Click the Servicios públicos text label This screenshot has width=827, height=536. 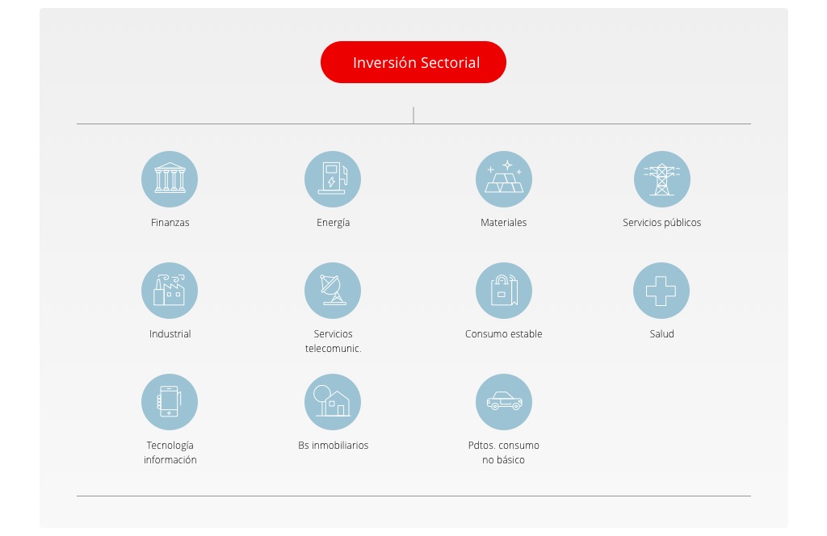tap(662, 223)
